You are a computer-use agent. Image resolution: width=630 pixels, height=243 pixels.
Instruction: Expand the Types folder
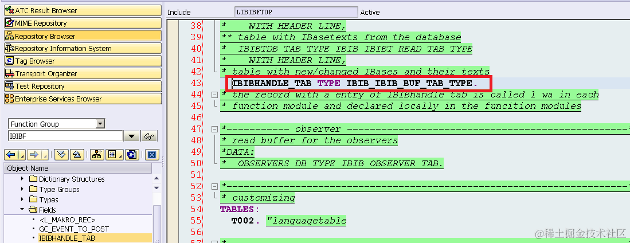click(x=22, y=199)
